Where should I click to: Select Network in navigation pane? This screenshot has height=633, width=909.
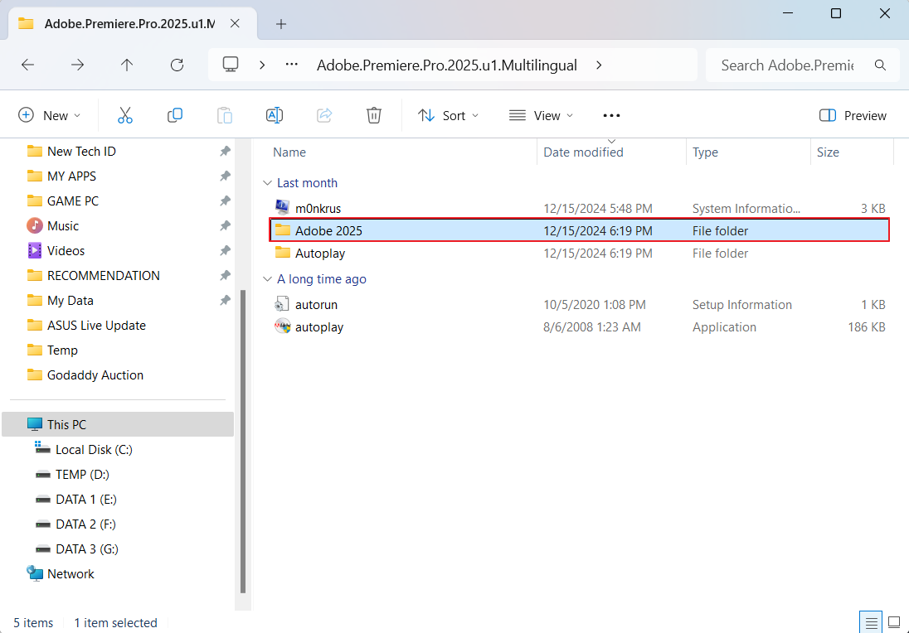coord(70,574)
